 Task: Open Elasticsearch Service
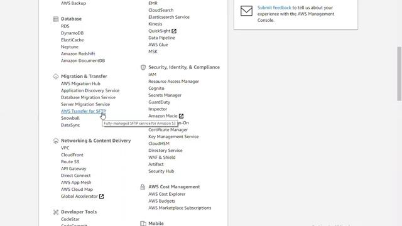click(x=169, y=17)
